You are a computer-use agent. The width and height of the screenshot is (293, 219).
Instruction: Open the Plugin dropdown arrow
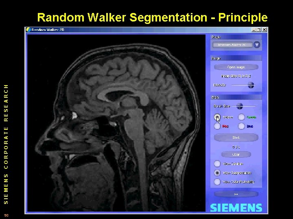pyautogui.click(x=257, y=45)
